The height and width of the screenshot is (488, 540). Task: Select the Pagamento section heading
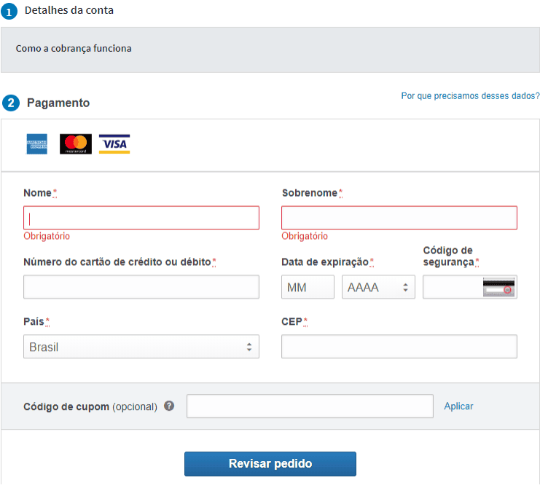pyautogui.click(x=58, y=103)
